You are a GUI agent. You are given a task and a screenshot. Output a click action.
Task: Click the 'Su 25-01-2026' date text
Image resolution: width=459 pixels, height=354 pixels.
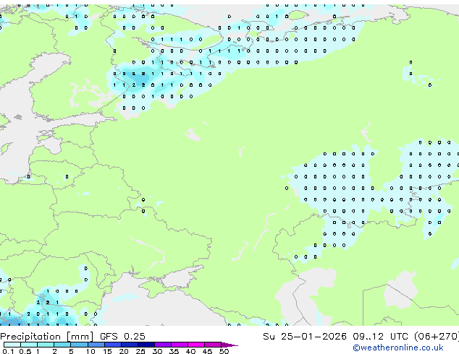pos(305,336)
